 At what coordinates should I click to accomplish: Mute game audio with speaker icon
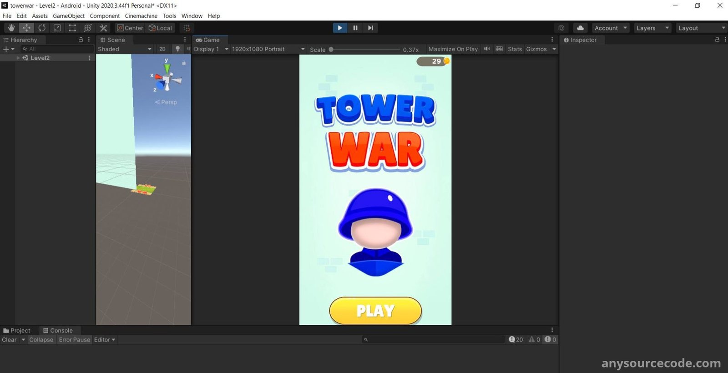click(487, 49)
